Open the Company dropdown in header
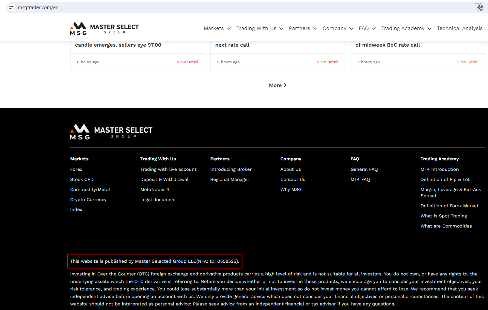The height and width of the screenshot is (310, 488). tap(338, 28)
